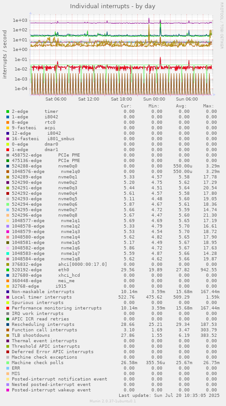Image resolution: width=226 pixels, height=406 pixels.
Task: Click the Performance monitoring interrupts red swatch
Action: pos(8,308)
